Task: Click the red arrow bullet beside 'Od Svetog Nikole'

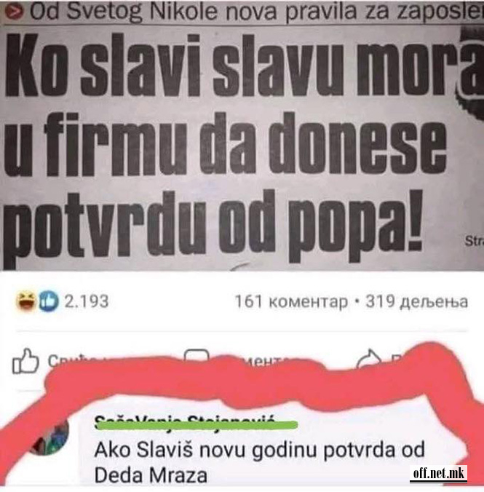Action: [14, 12]
